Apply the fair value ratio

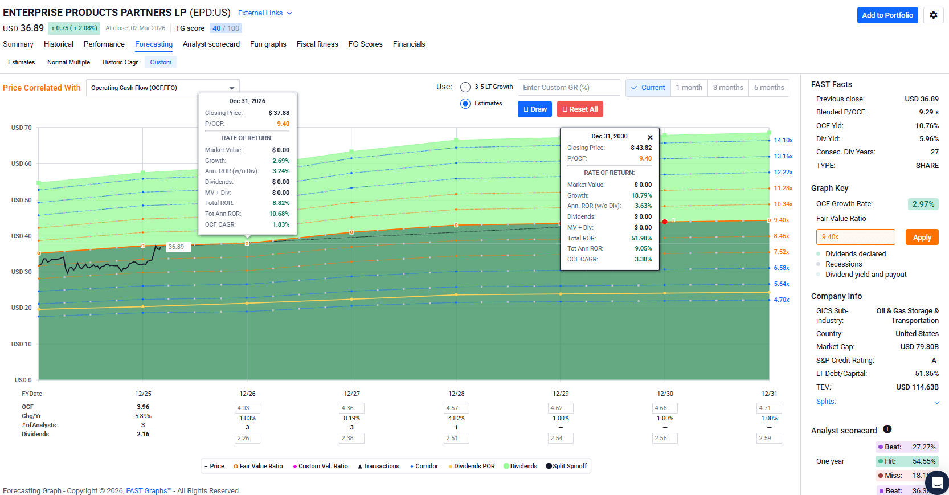[x=922, y=238]
